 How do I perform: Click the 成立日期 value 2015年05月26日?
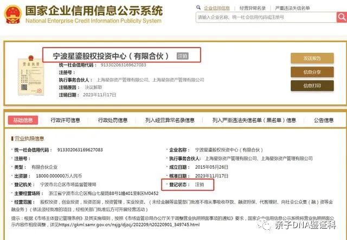pyautogui.click(x=211, y=167)
